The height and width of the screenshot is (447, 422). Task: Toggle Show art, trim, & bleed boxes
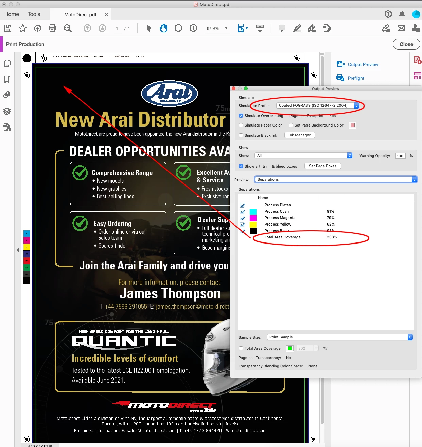(x=241, y=166)
